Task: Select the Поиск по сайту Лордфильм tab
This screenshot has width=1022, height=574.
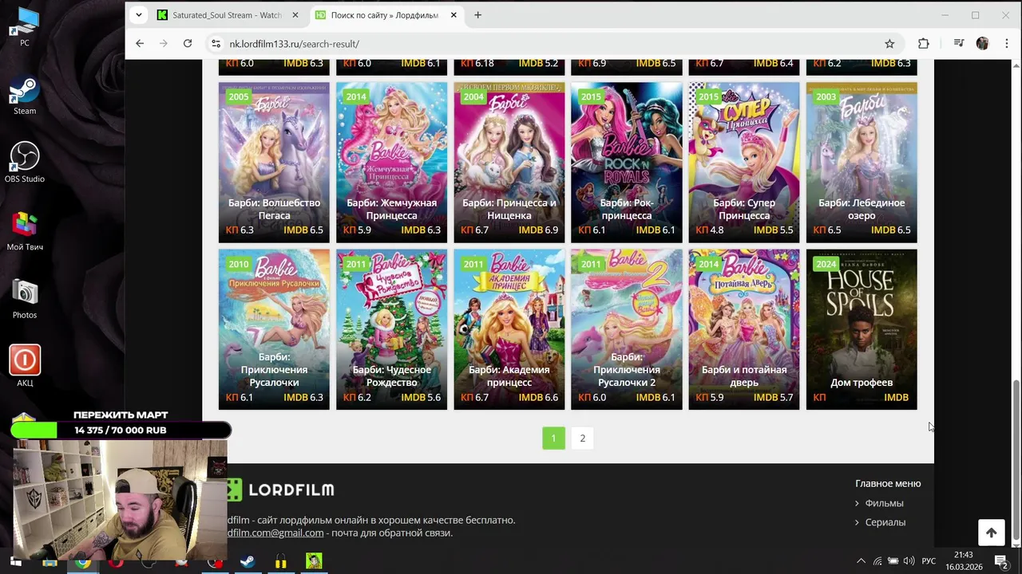Action: pyautogui.click(x=387, y=15)
